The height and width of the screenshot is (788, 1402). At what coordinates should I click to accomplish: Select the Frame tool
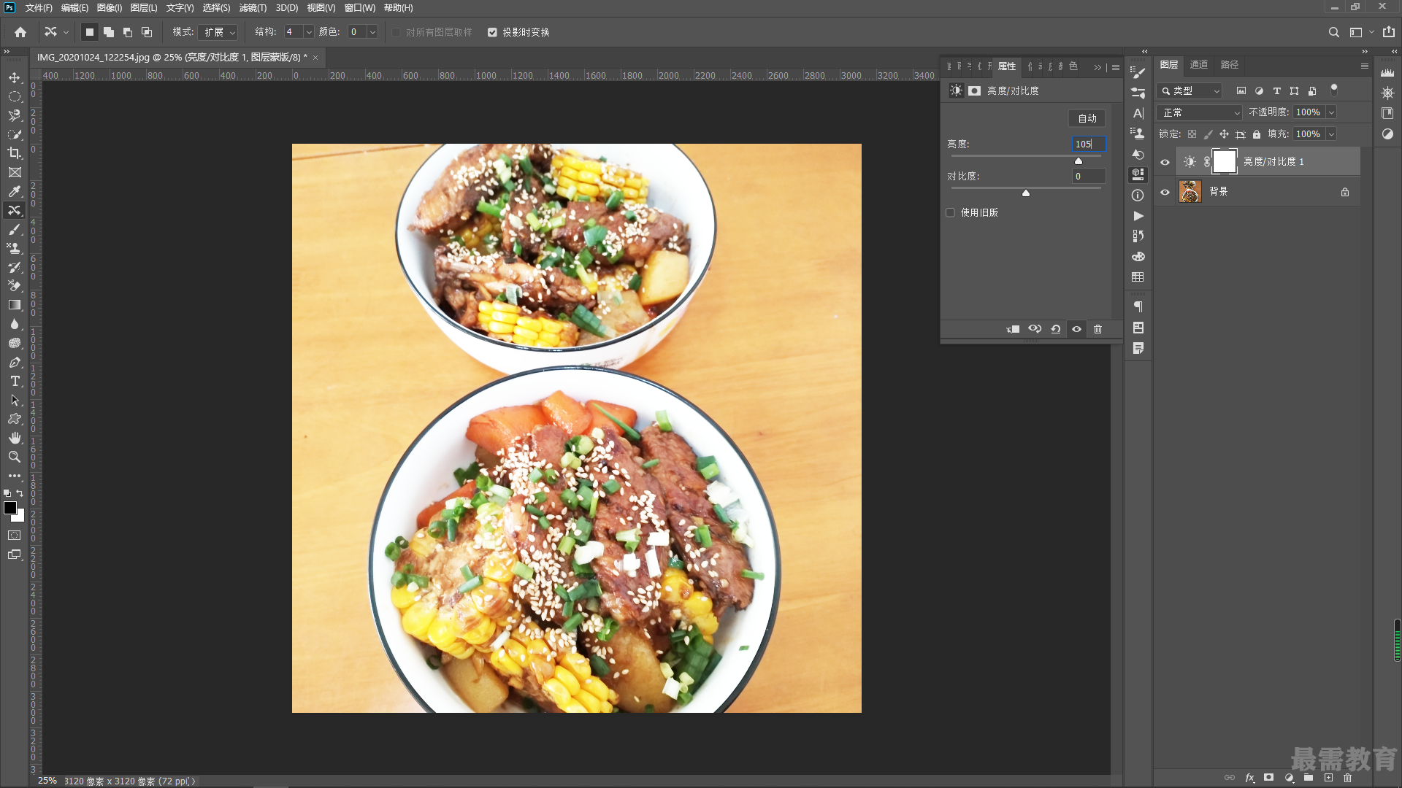click(x=15, y=172)
